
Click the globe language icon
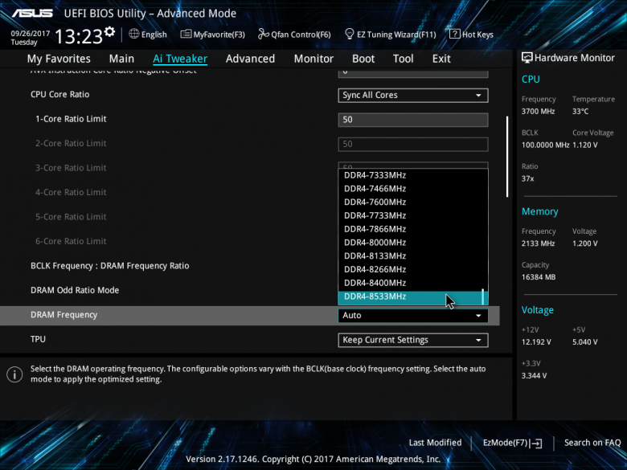coord(134,34)
